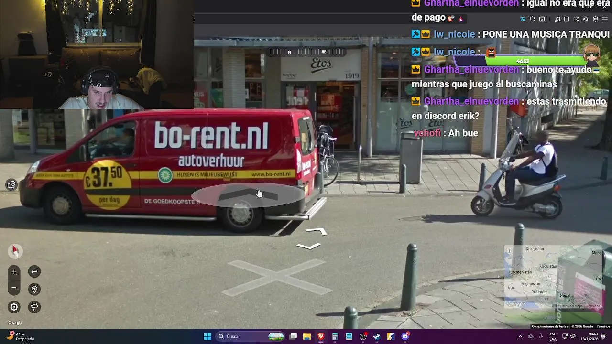The height and width of the screenshot is (344, 612).
Task: Click the Buscar taskbar search box
Action: pyautogui.click(x=251, y=336)
